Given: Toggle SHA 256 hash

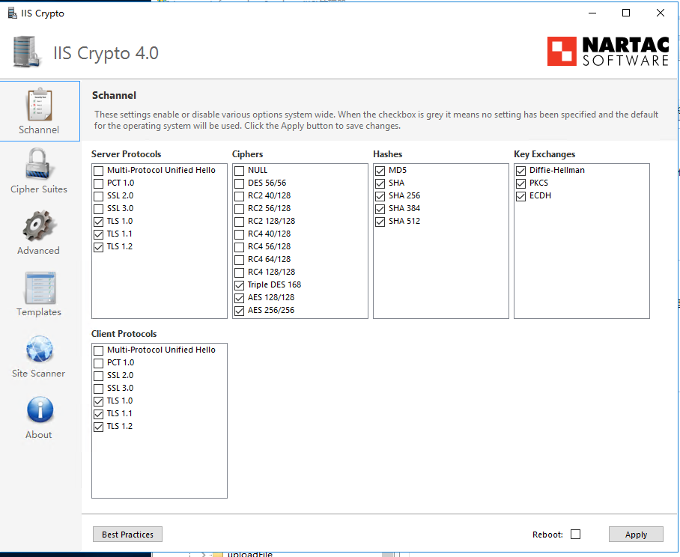Looking at the screenshot, I should click(x=380, y=196).
